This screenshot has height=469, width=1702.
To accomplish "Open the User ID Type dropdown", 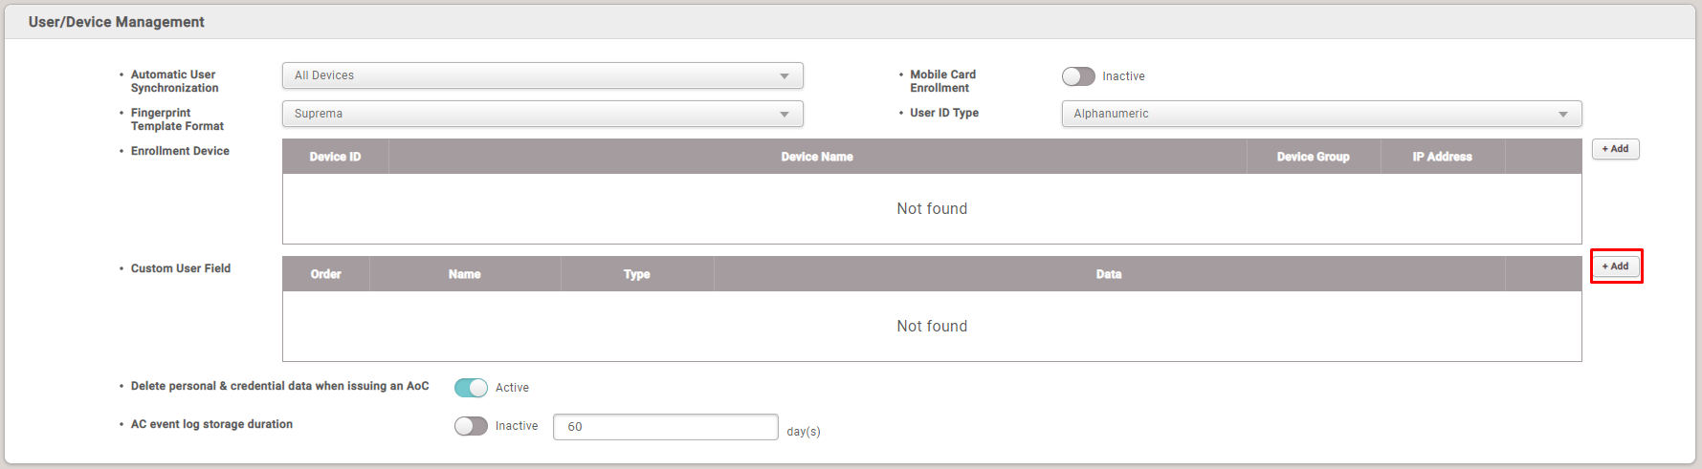I will [1320, 114].
